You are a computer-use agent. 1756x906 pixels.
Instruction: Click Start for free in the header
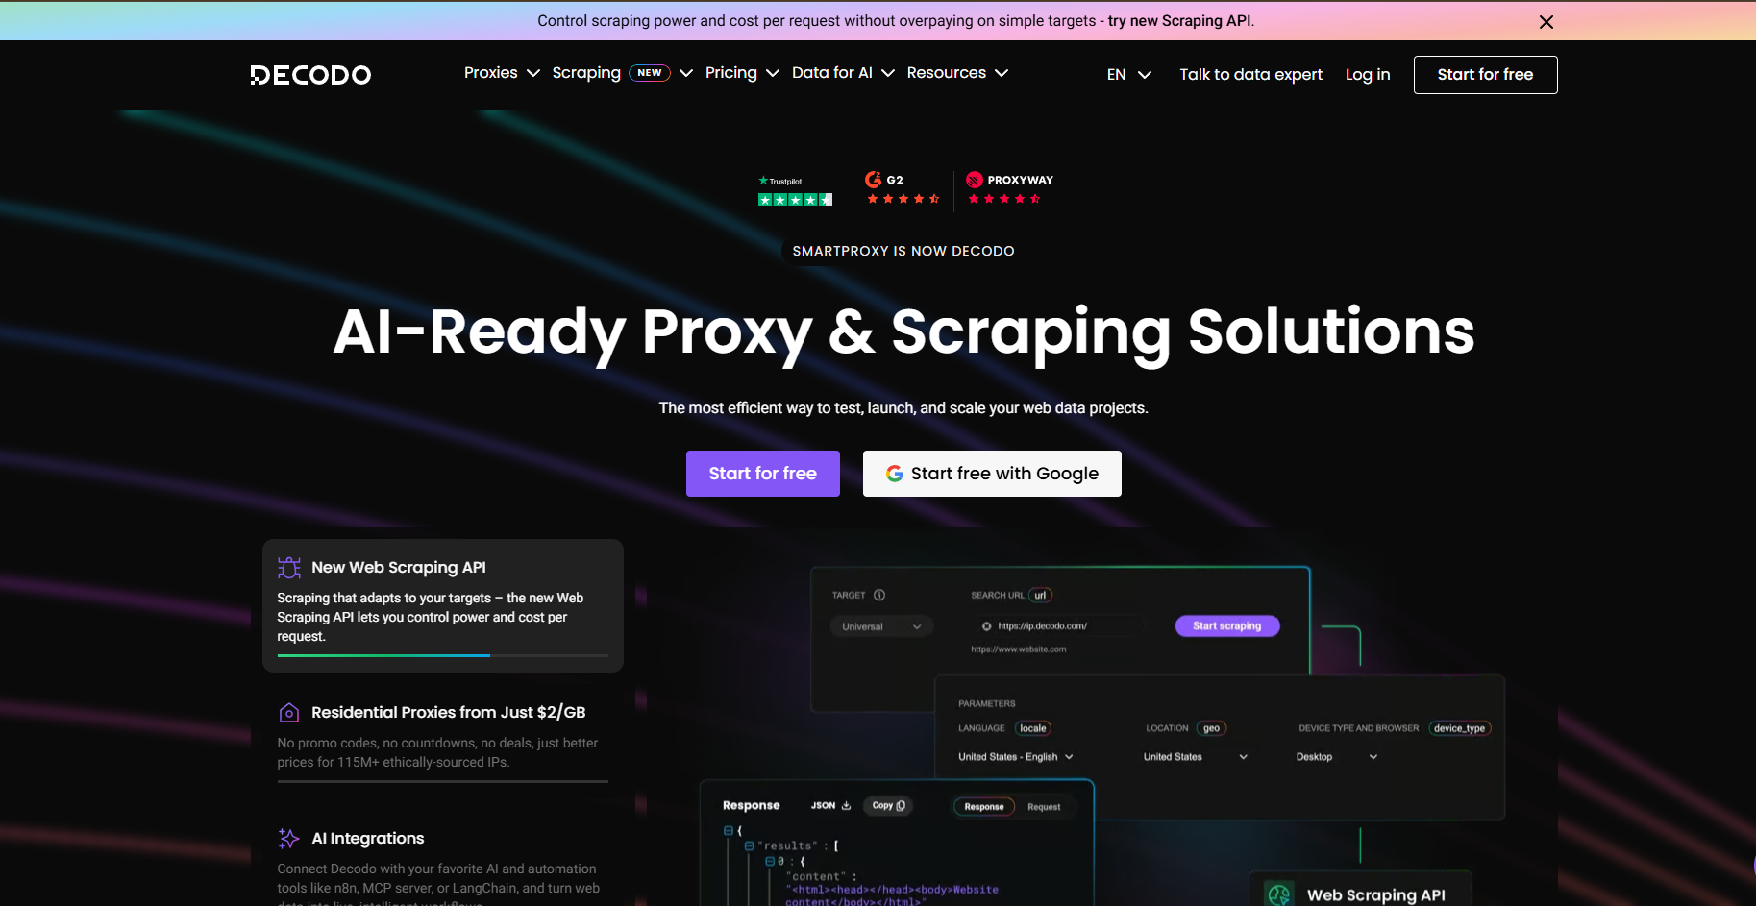[x=1485, y=75]
